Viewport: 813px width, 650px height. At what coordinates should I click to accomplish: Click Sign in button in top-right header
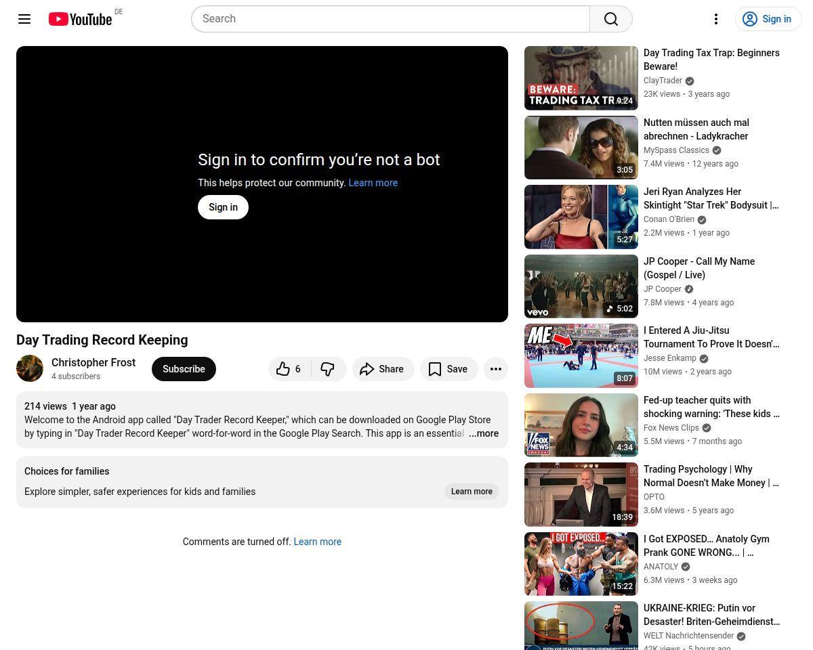click(768, 19)
